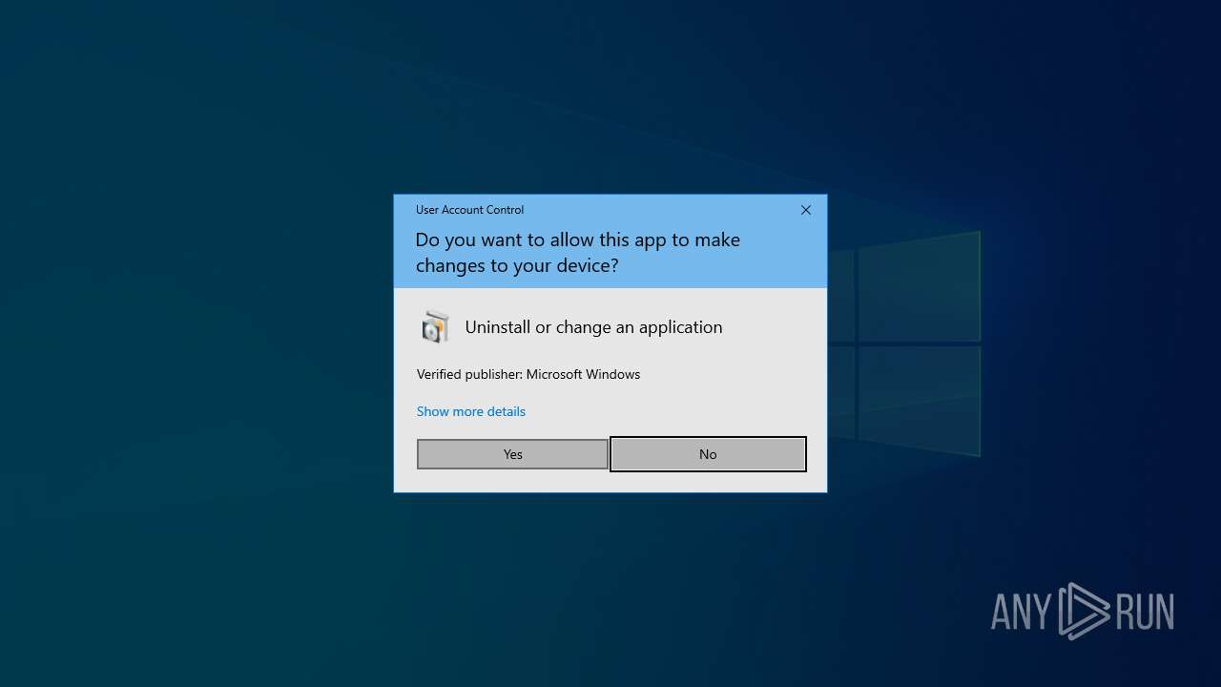Click Yes to allow the app changes
This screenshot has height=687, width=1221.
click(x=512, y=454)
